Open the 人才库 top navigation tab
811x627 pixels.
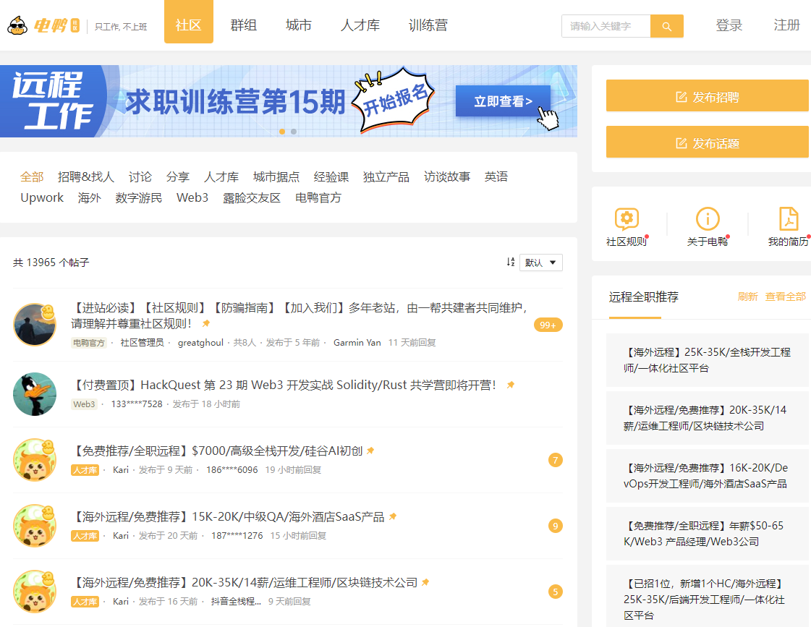click(360, 25)
